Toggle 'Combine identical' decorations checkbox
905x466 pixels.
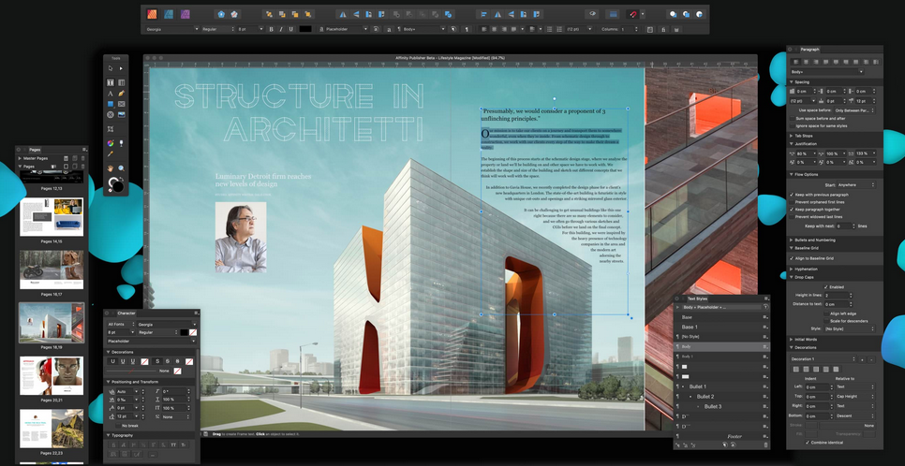[807, 443]
